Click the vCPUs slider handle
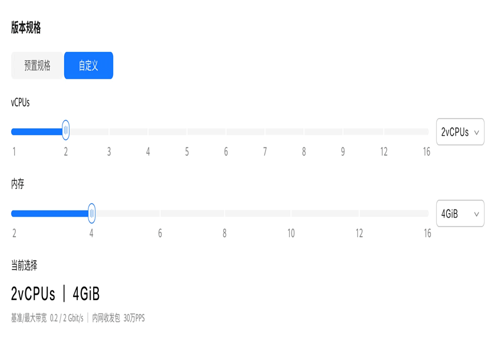Screen dimensions: 504x346 point(65,130)
